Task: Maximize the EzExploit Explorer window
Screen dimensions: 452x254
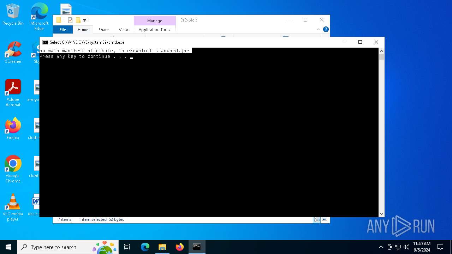Action: click(305, 20)
